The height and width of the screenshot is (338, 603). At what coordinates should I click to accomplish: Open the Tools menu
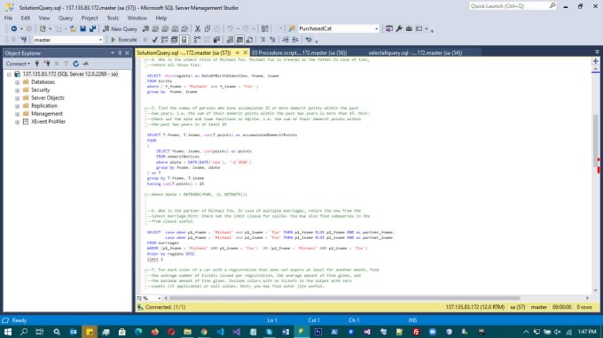click(x=113, y=18)
